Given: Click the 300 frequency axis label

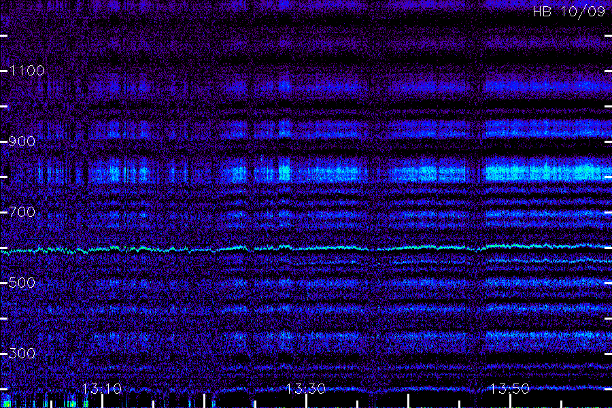Looking at the screenshot, I should click(x=22, y=354).
